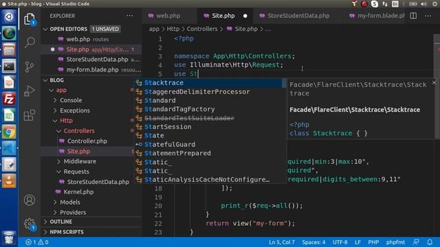Open the Search view in activity bar

tap(30, 43)
